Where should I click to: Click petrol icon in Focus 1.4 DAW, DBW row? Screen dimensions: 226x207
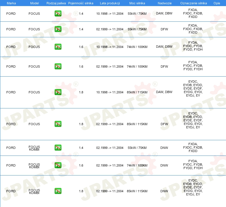click(58, 14)
